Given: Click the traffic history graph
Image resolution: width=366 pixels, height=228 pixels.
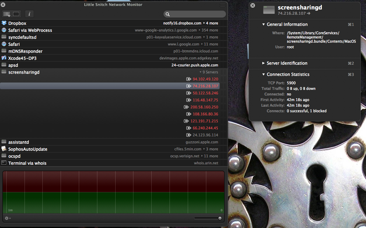Looking at the screenshot, I should 113,192.
